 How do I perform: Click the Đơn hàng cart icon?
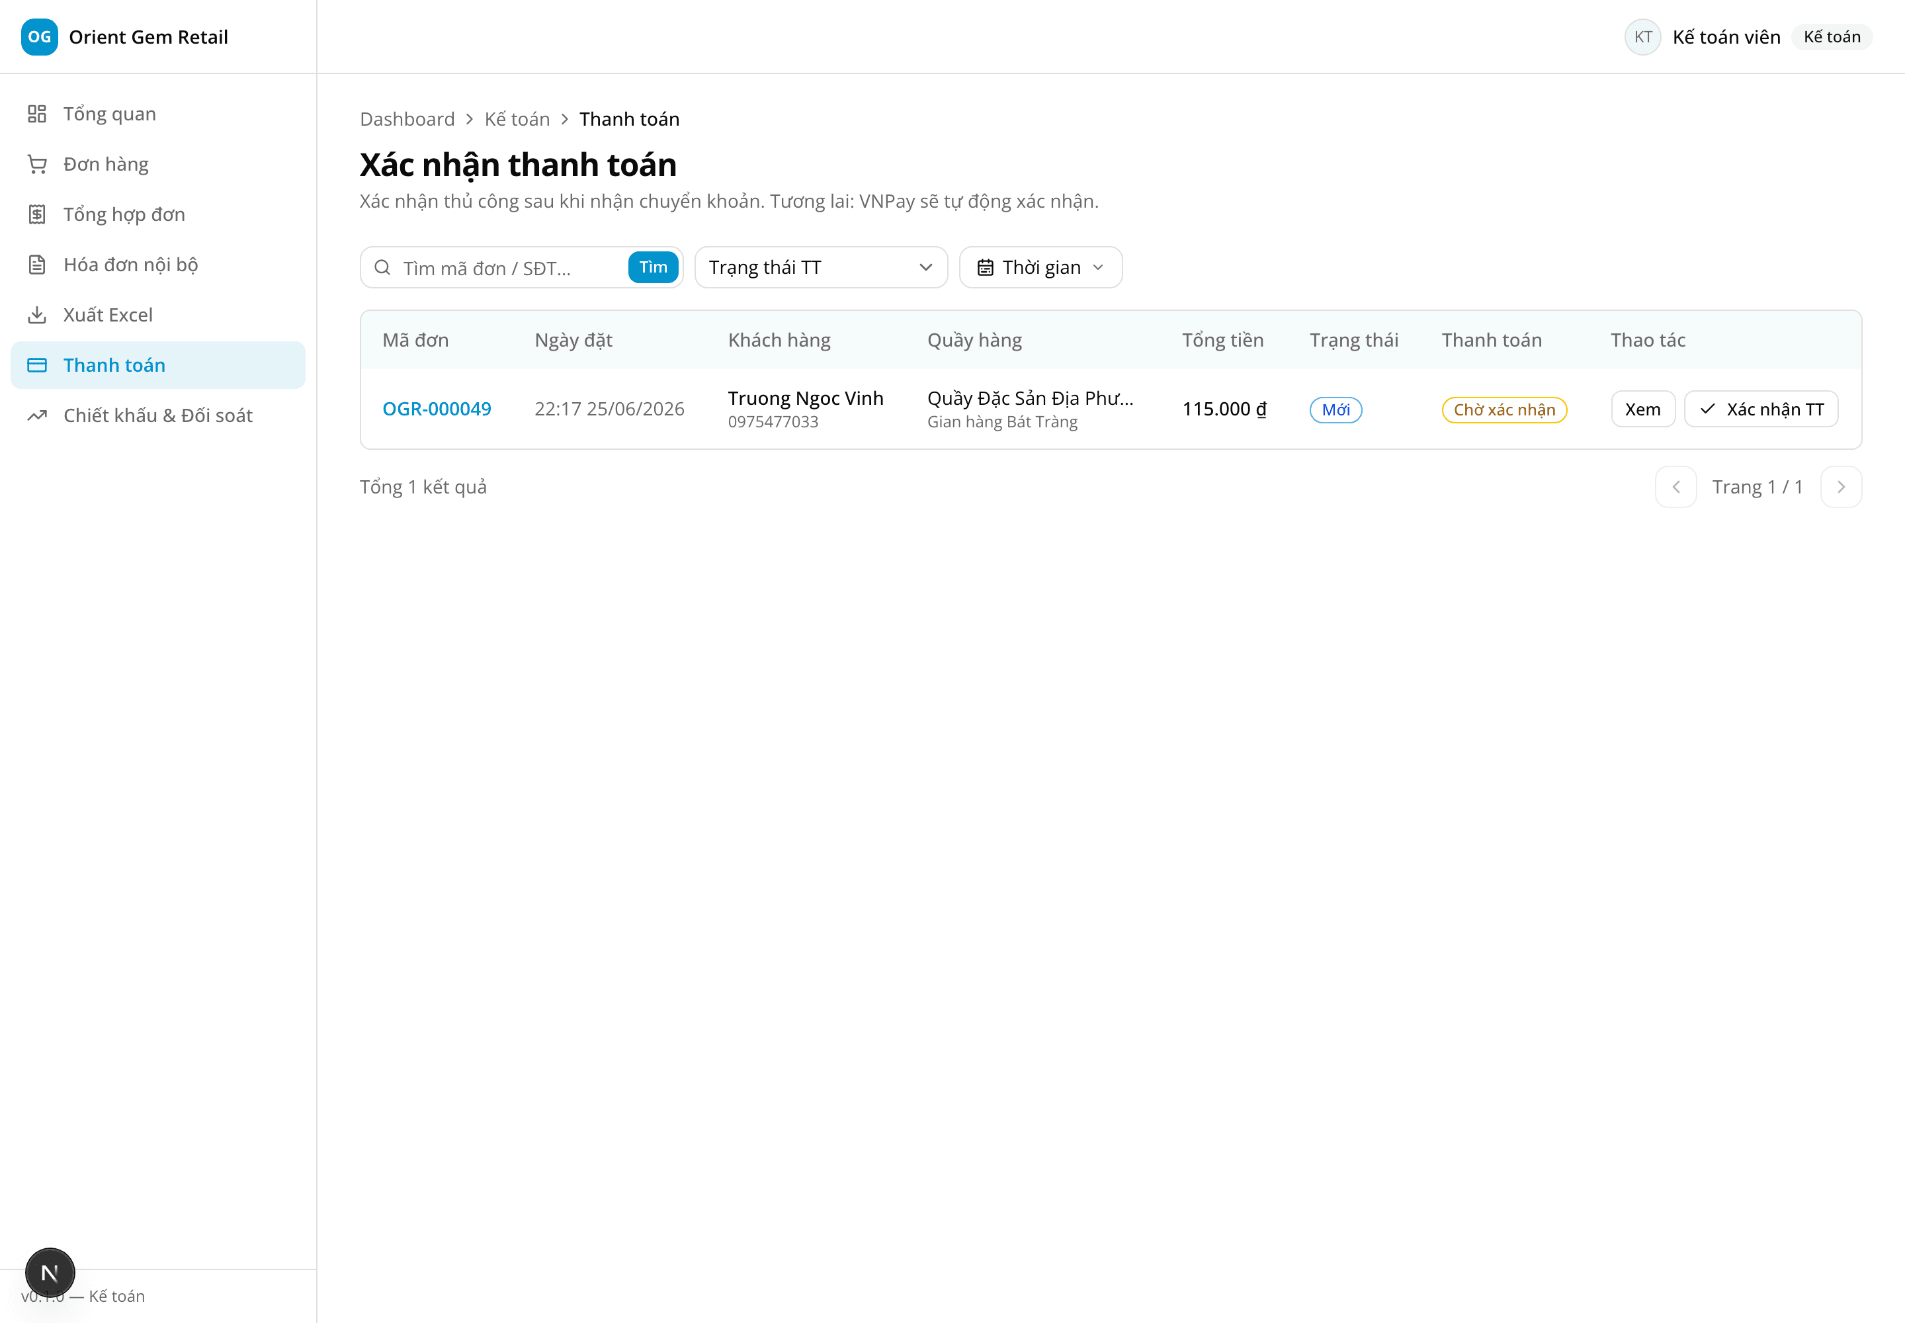[36, 164]
